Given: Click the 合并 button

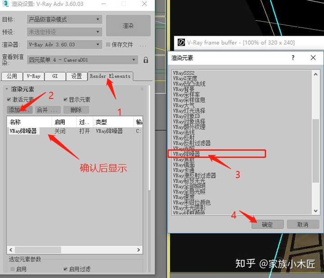Looking at the screenshot, I should point(48,110).
